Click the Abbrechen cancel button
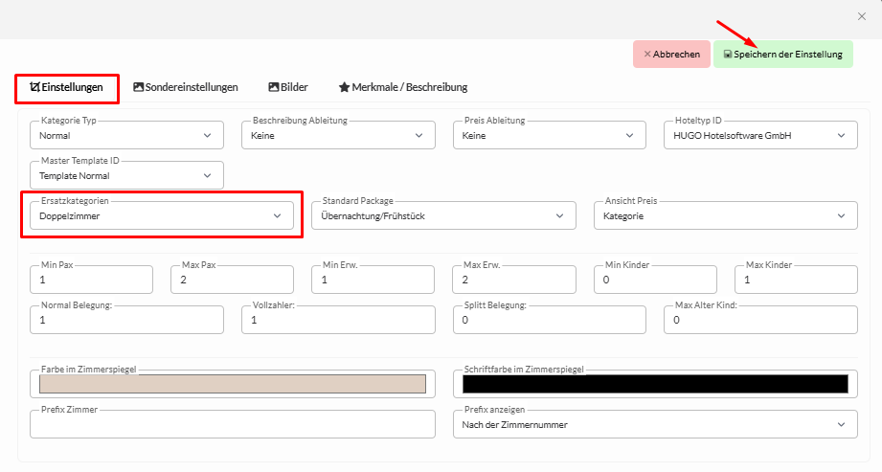The image size is (882, 472). (671, 55)
